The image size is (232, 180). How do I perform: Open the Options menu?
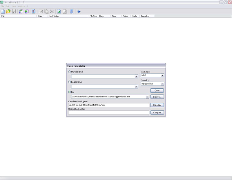(21, 6)
